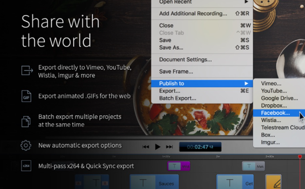Select Telestream Cloud publish option
The image size is (305, 189).
279,127
